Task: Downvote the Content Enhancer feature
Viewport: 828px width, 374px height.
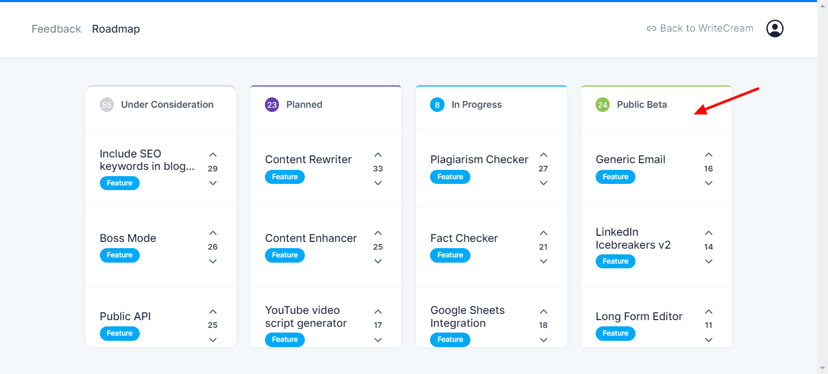Action: pos(378,261)
